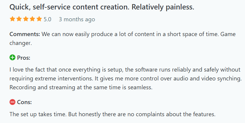Image resolution: width=245 pixels, height=123 pixels.
Task: Select the fifth orange rating star
Action: [x=39, y=19]
